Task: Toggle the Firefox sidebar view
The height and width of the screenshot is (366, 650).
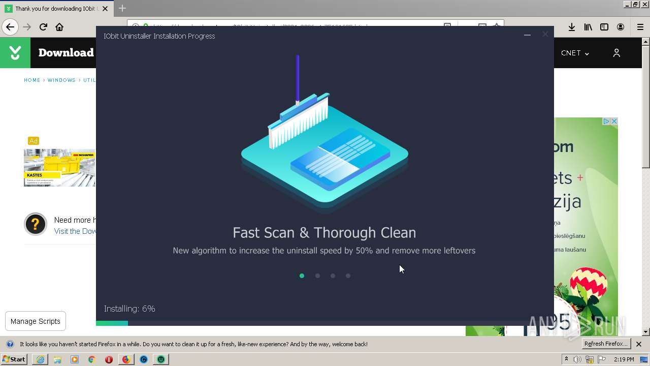Action: [604, 27]
